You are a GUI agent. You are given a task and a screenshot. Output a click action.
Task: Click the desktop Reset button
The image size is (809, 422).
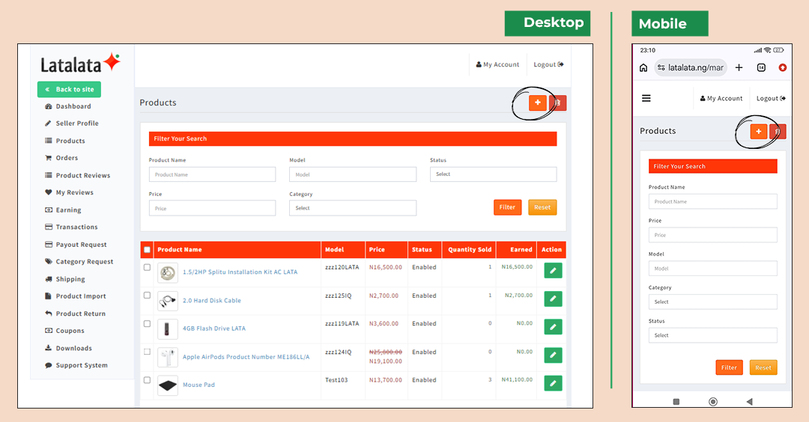[542, 207]
